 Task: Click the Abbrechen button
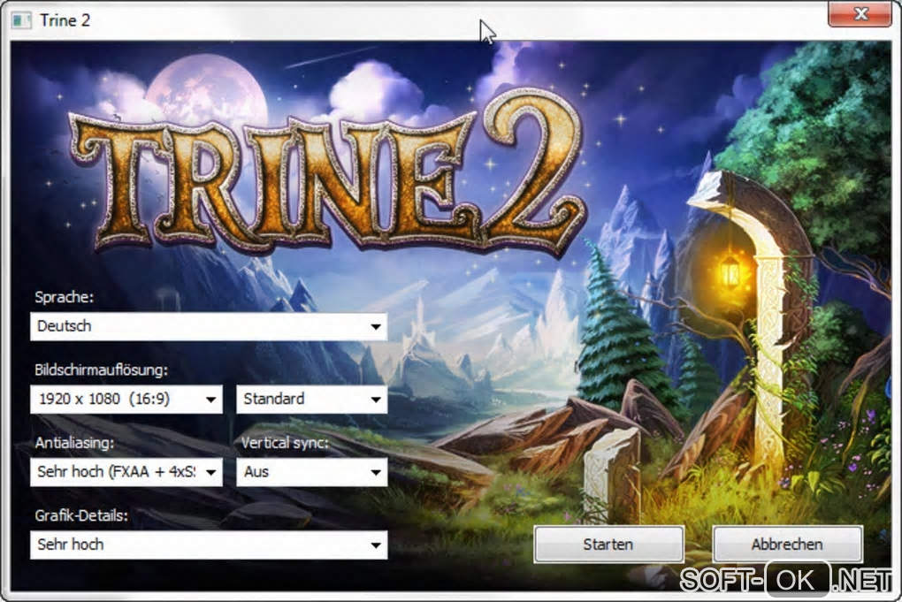coord(788,544)
